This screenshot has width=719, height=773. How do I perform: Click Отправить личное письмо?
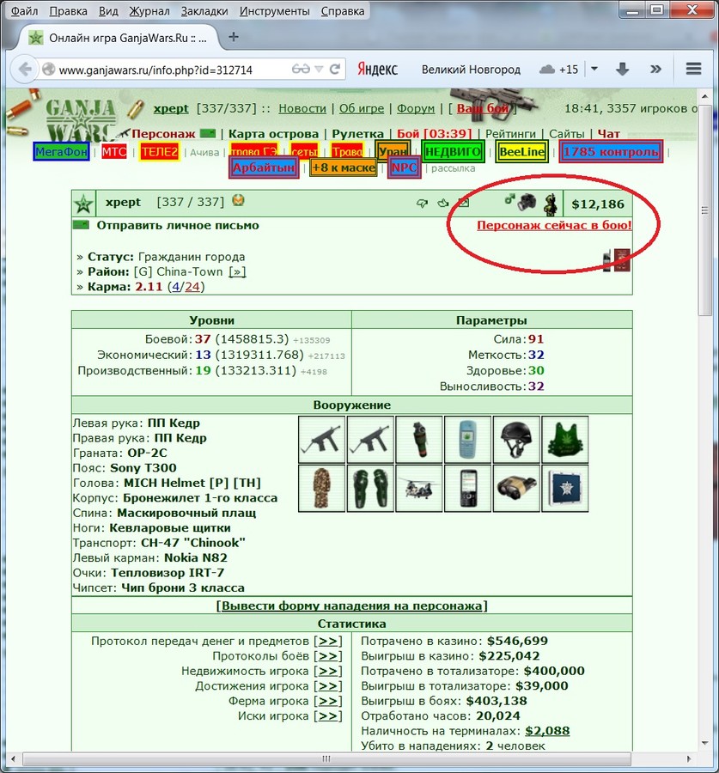point(178,225)
